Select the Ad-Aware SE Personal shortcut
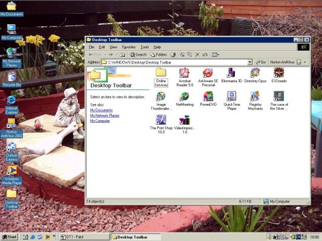Screen dimensions: 322x241 208,77
